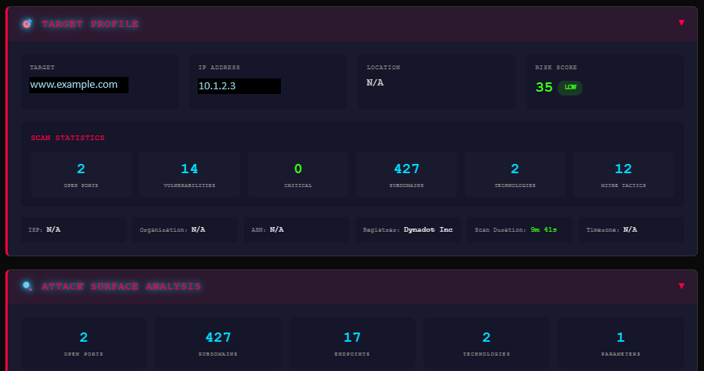Open the Critical card showing 0
The image size is (704, 371).
pos(298,175)
